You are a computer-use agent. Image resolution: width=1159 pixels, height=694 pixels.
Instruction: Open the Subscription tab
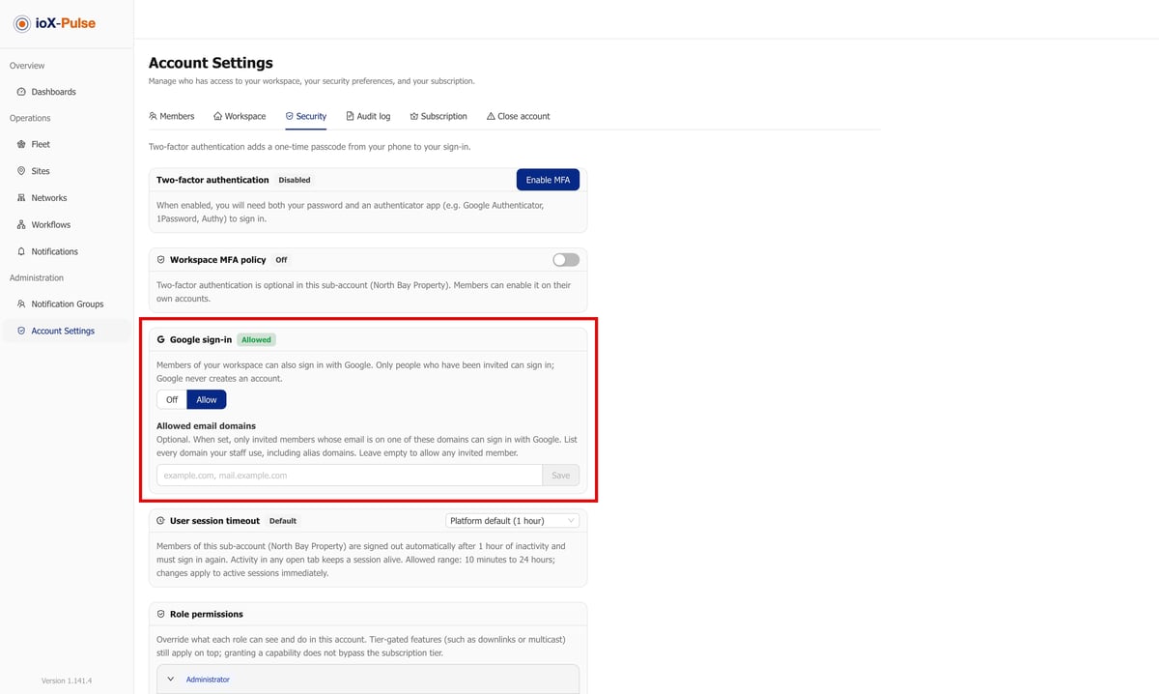point(438,116)
